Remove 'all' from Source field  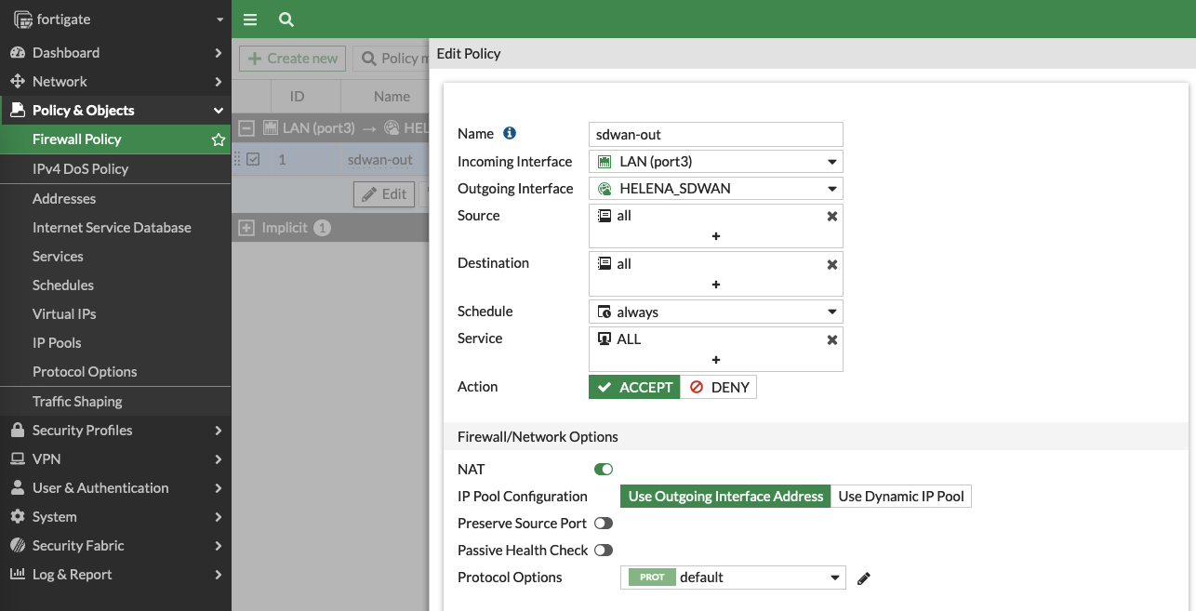click(x=832, y=216)
